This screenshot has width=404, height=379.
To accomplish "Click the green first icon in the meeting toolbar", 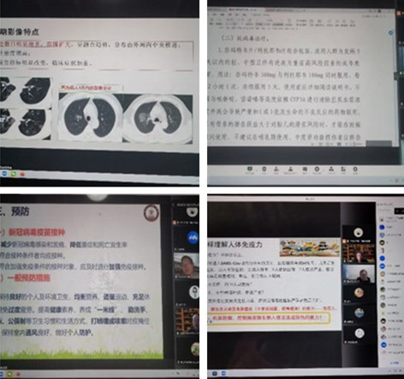I will click(250, 169).
